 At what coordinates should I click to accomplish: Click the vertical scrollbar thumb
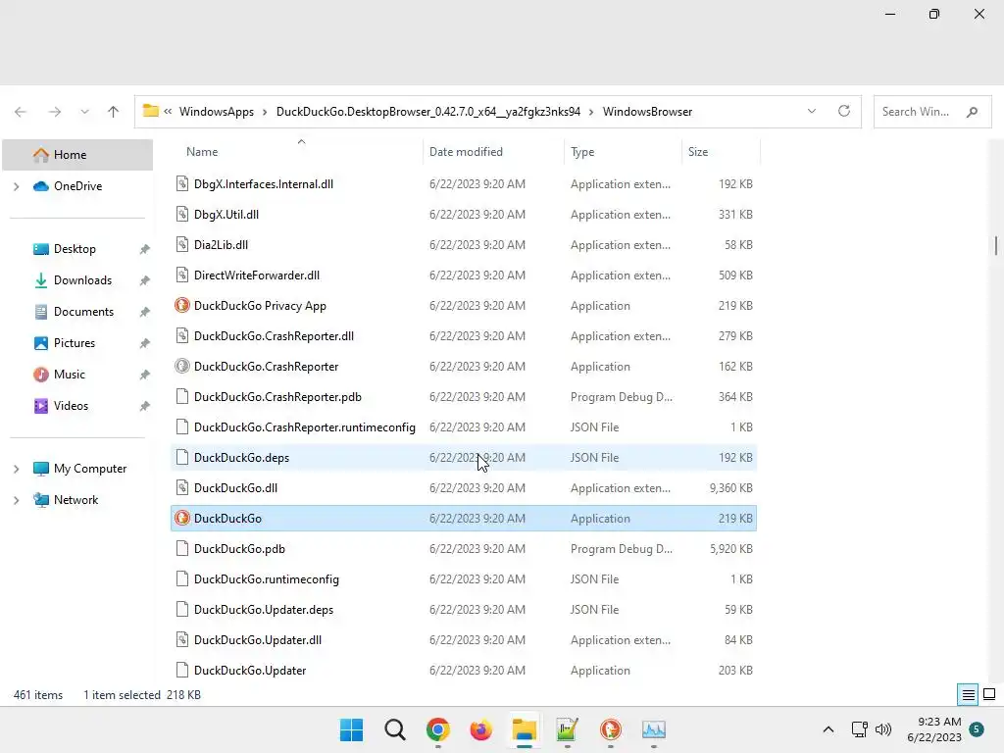[996, 245]
